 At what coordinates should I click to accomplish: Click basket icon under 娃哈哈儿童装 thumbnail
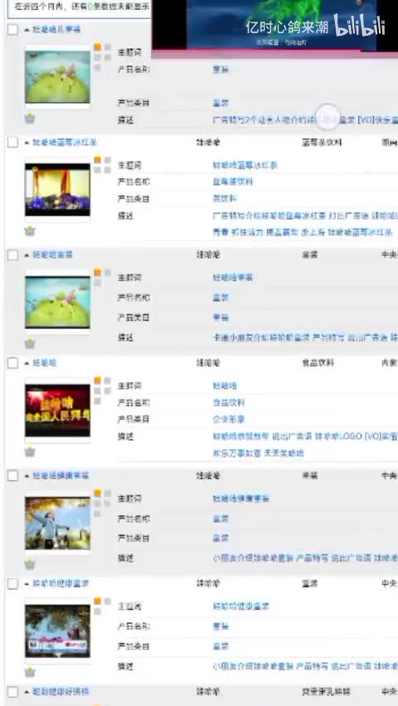30,118
